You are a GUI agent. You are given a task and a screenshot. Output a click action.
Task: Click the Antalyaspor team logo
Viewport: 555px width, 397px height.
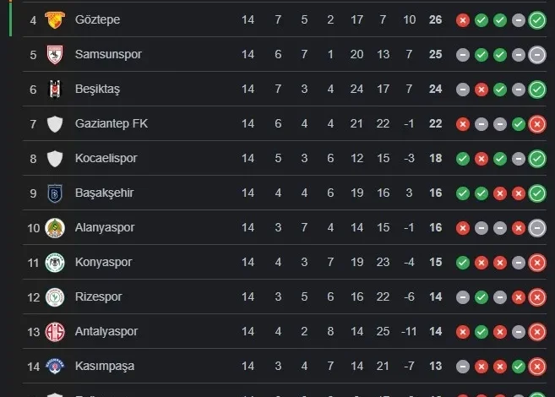55,331
